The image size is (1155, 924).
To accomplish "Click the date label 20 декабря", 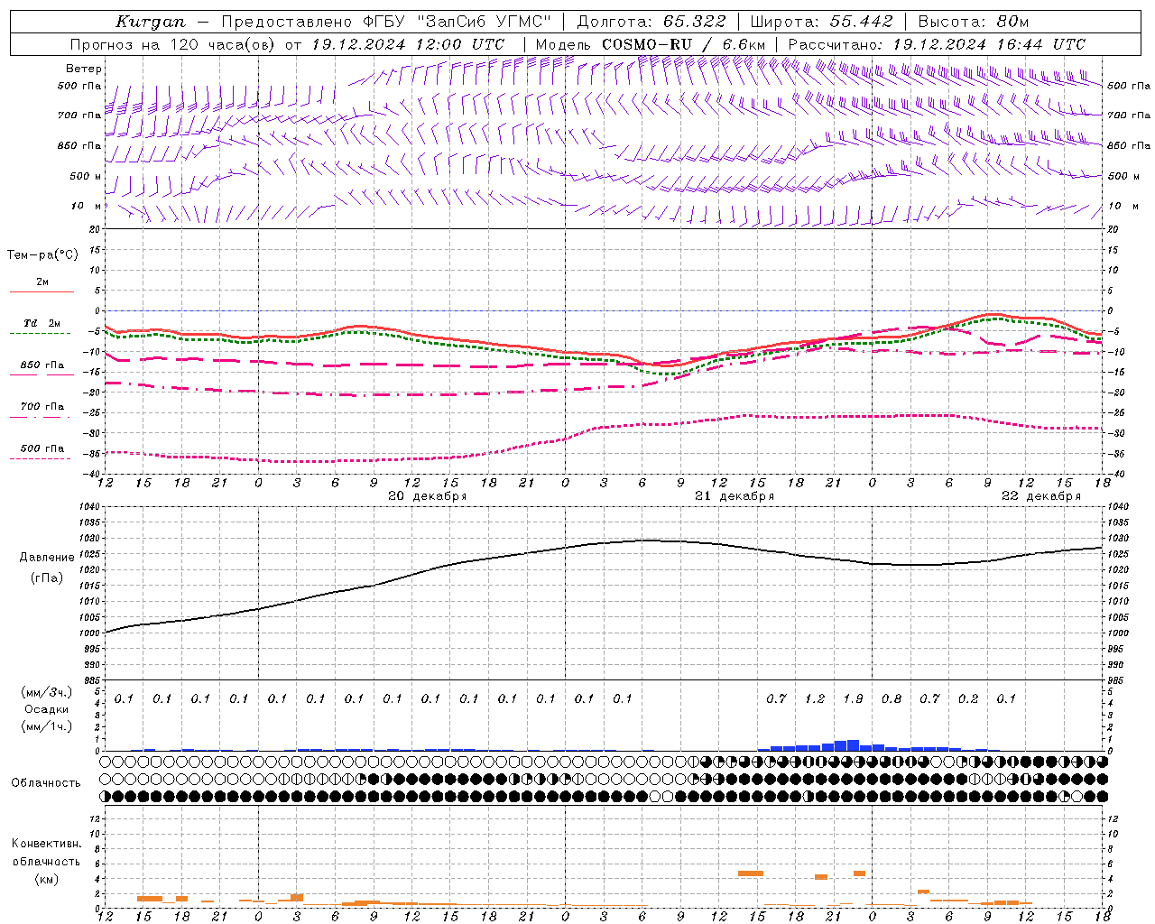I will (427, 496).
